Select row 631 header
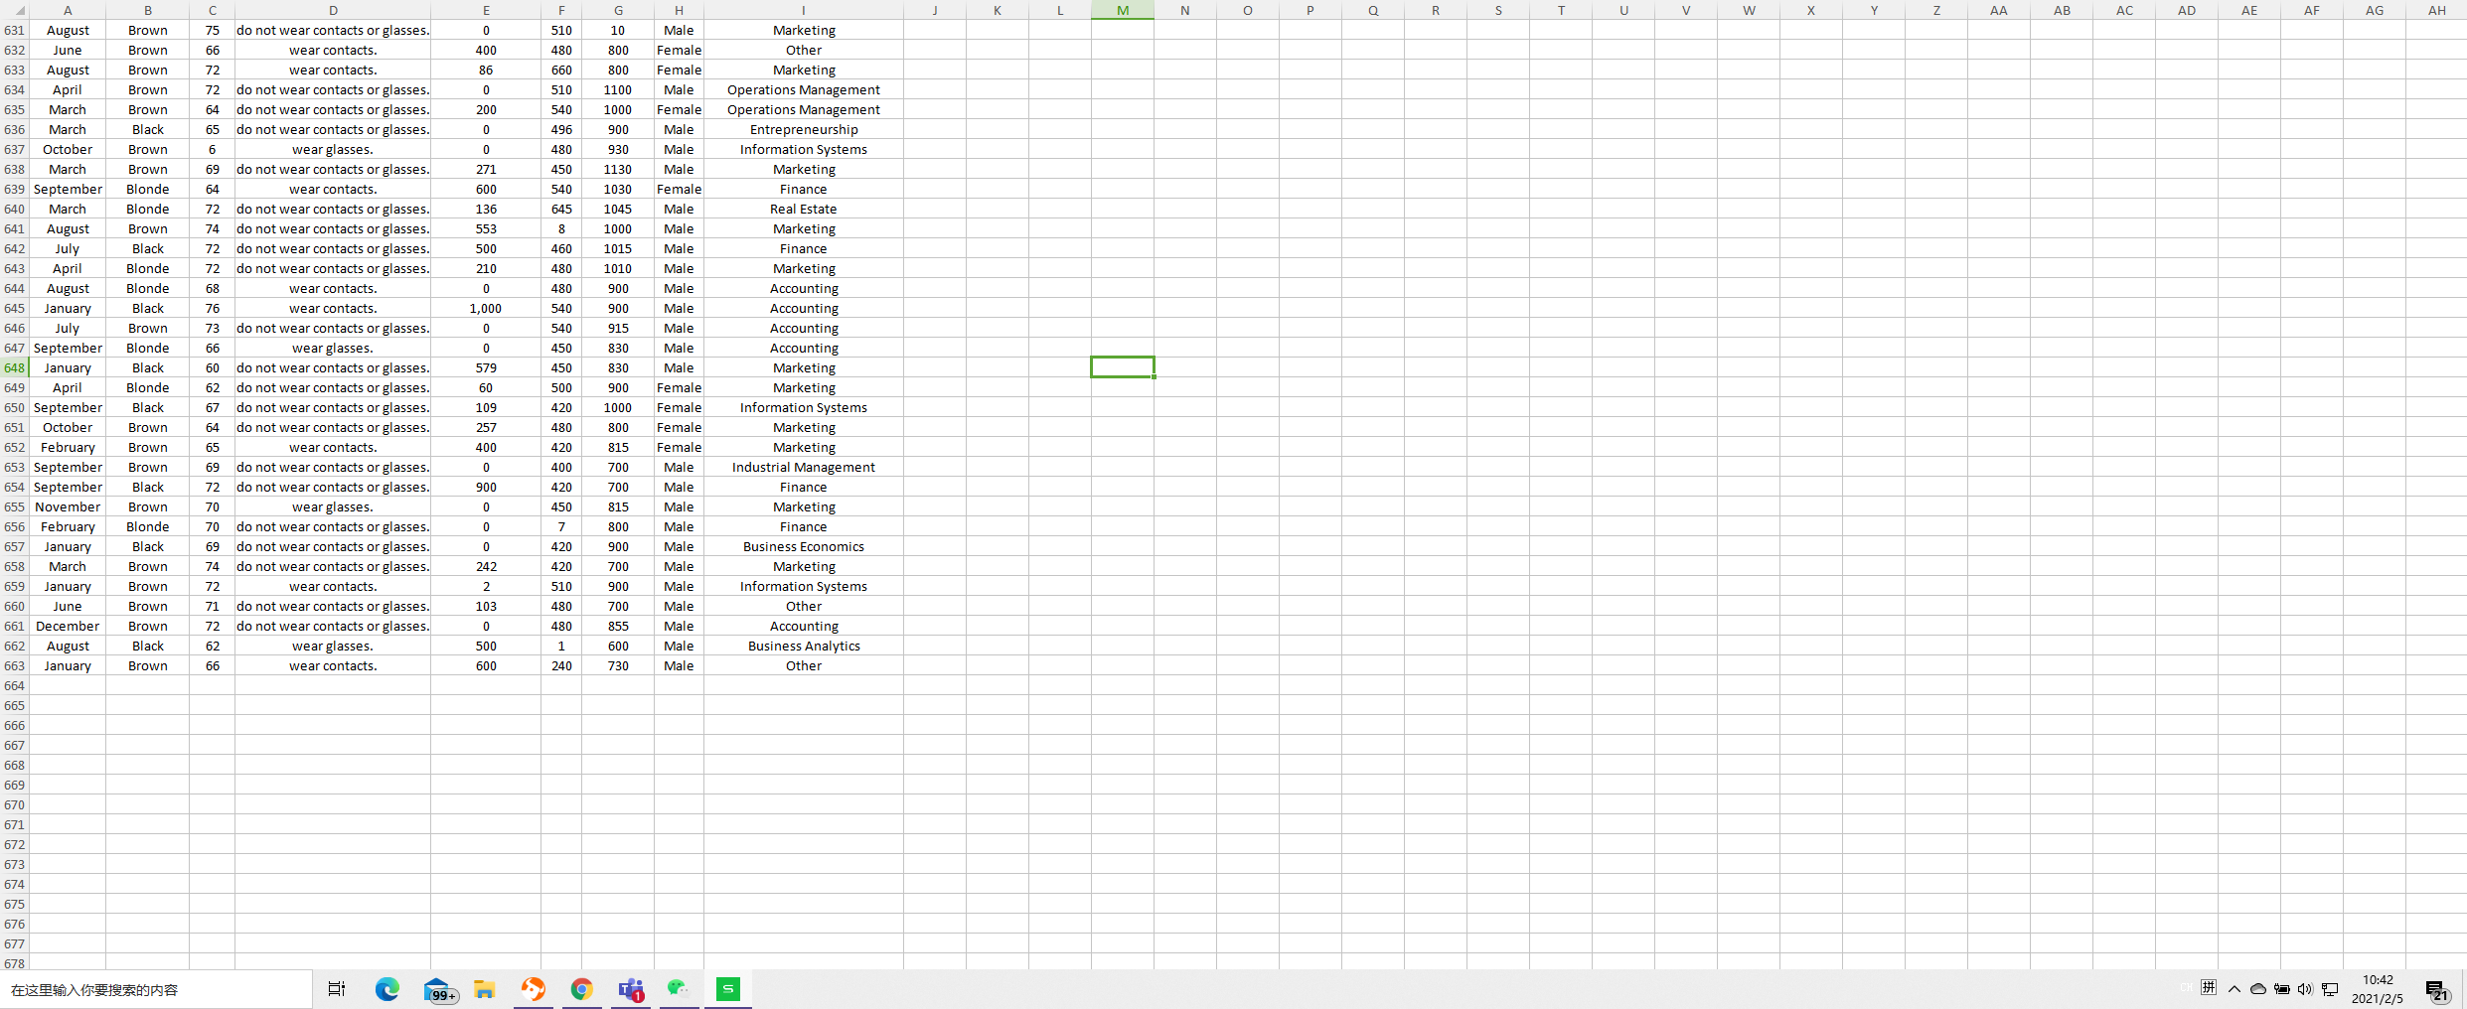2467x1009 pixels. (x=15, y=30)
